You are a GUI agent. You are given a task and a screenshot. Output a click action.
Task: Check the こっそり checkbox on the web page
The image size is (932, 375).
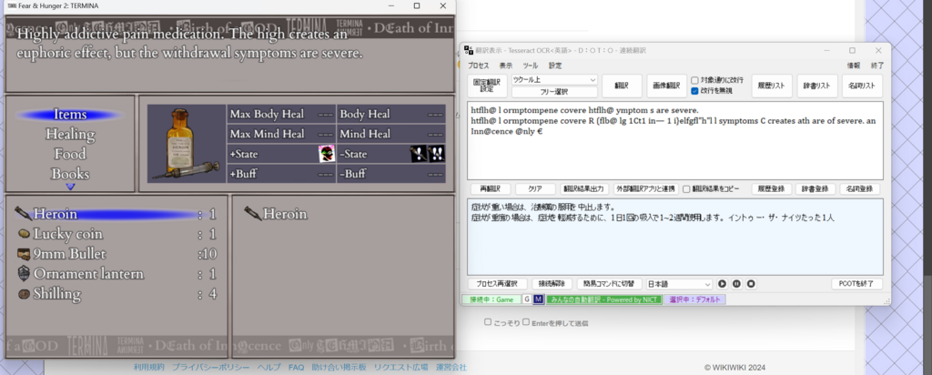pos(488,322)
